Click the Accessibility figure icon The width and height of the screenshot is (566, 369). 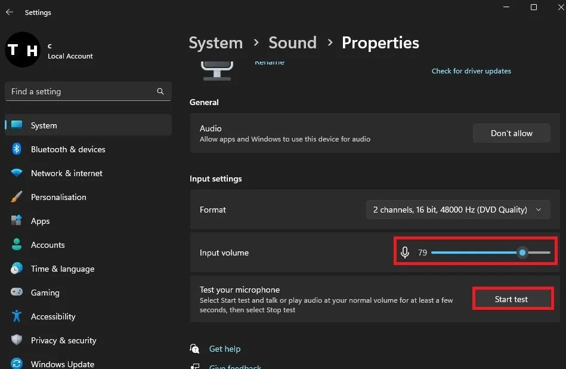tap(17, 316)
